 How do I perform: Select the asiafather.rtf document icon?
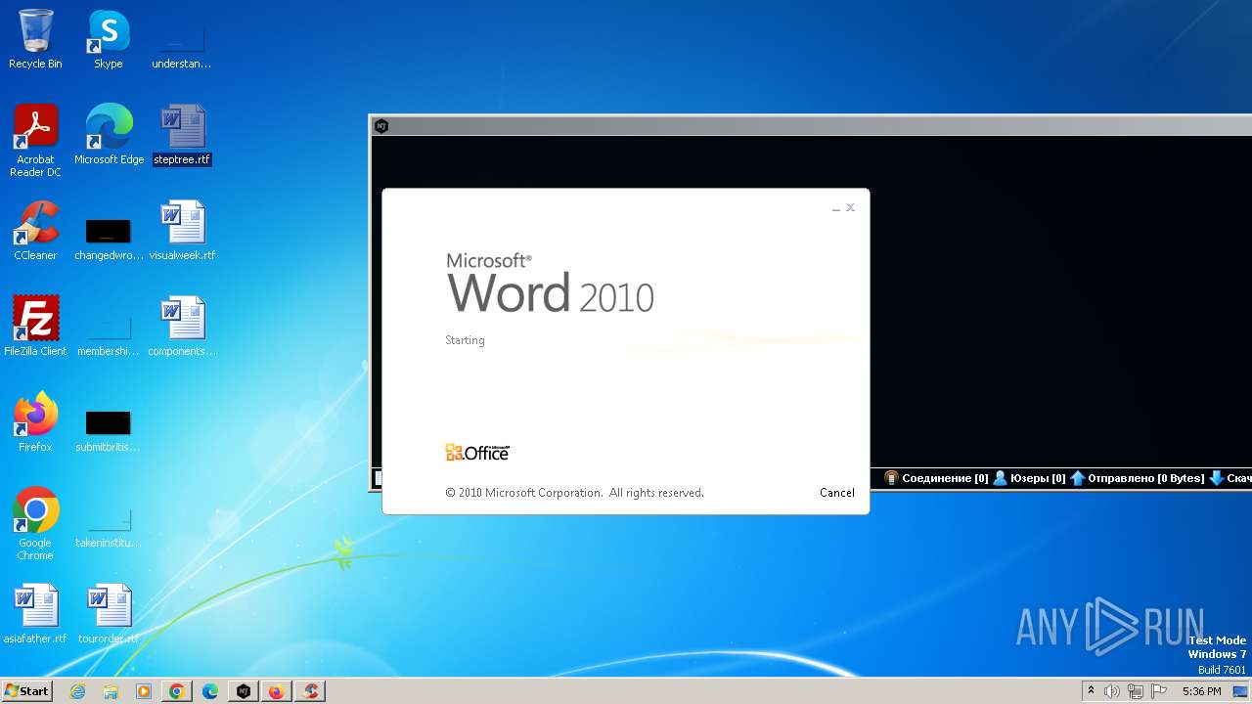(35, 614)
